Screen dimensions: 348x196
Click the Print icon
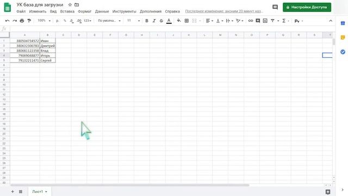pos(22,21)
